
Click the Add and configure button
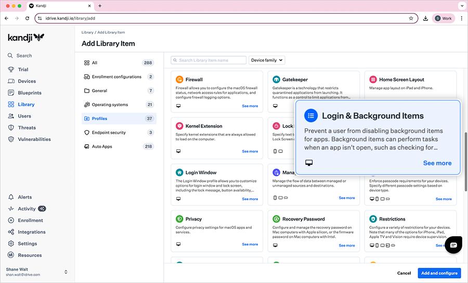(439, 273)
